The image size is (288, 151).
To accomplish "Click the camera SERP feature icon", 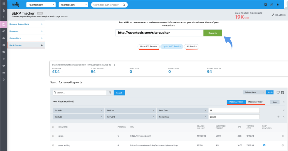I will point(264,145).
